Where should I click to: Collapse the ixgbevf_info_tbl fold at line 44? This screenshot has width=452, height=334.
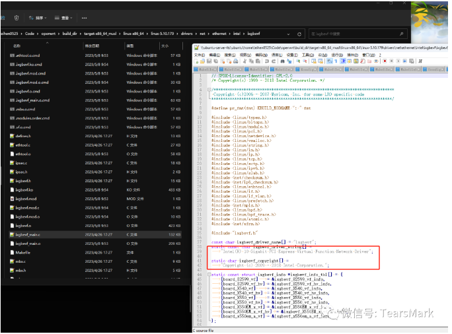(209, 275)
